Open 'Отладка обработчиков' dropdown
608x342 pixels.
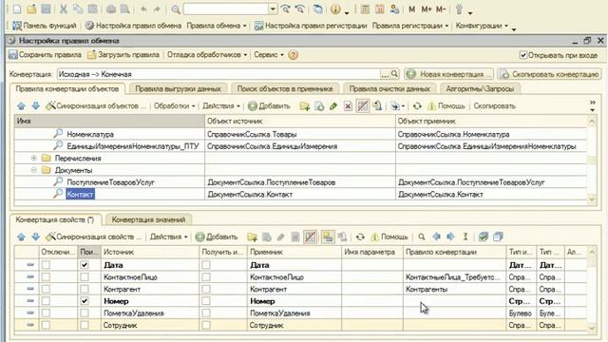[207, 55]
